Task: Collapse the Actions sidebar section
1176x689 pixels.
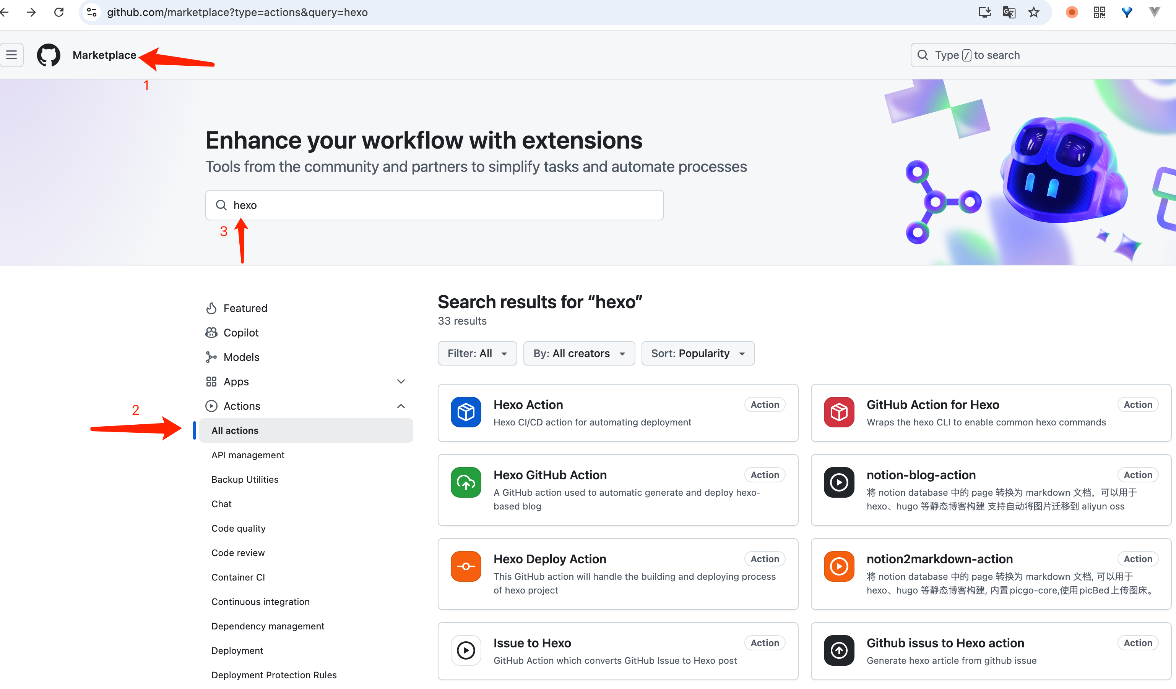Action: (x=400, y=406)
